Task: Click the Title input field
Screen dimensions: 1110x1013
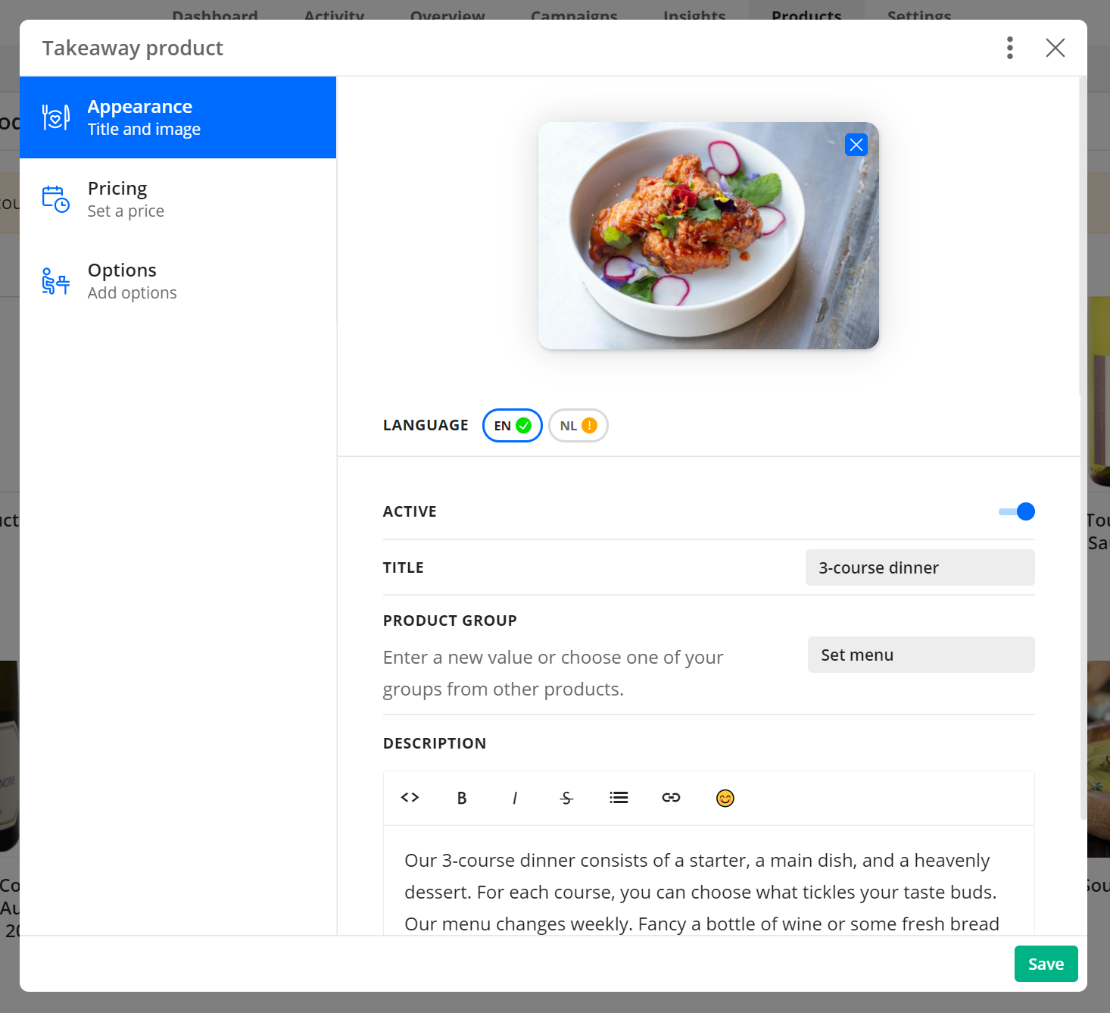Action: tap(919, 567)
